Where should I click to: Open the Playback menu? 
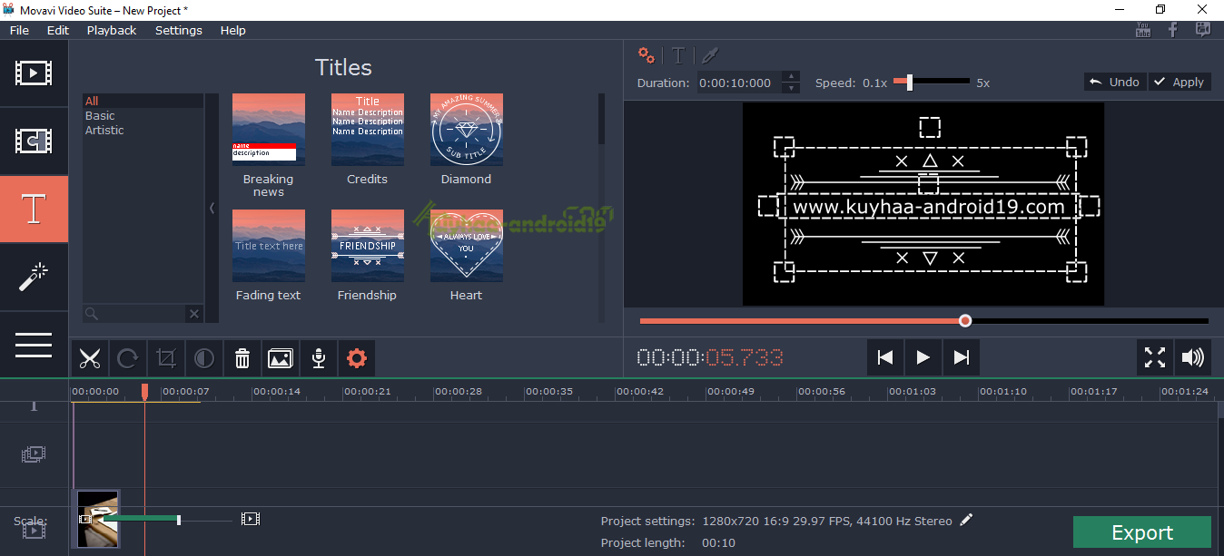pyautogui.click(x=112, y=30)
